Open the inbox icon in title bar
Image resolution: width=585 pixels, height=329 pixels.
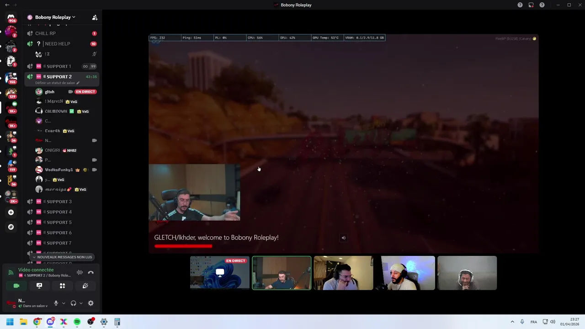pyautogui.click(x=531, y=5)
